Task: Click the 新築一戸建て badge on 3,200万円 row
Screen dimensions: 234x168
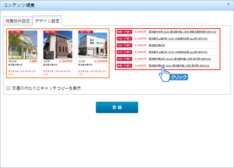Action: pyautogui.click(x=124, y=65)
